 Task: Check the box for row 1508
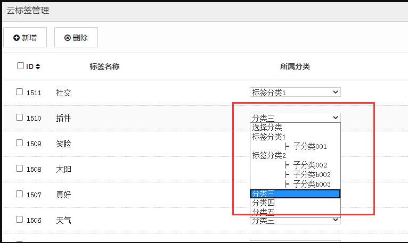click(x=19, y=169)
